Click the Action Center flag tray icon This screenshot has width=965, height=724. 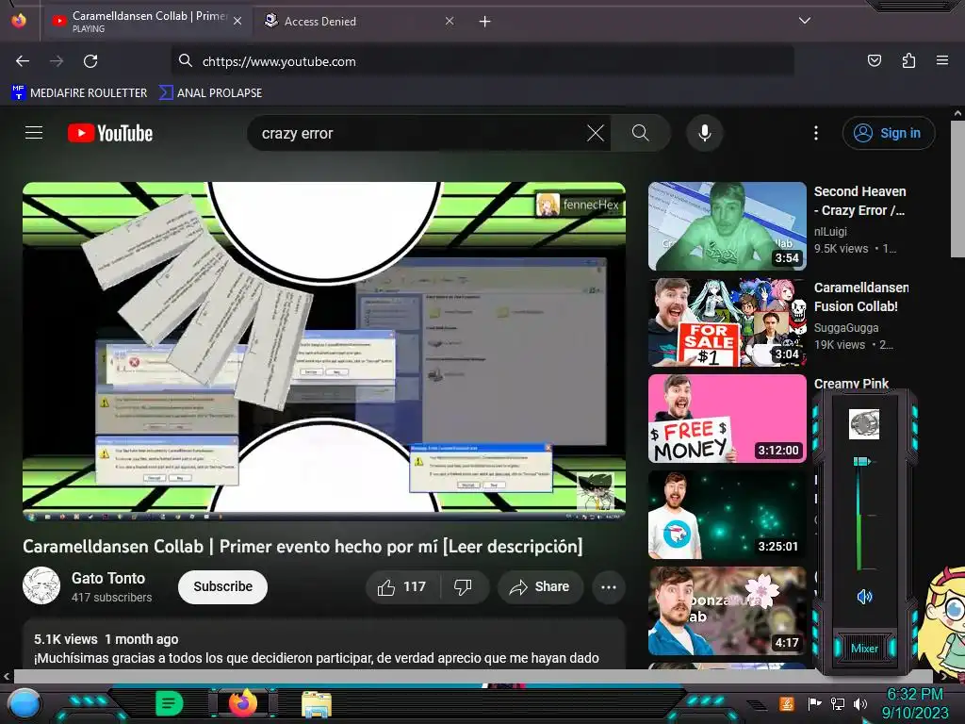(815, 703)
